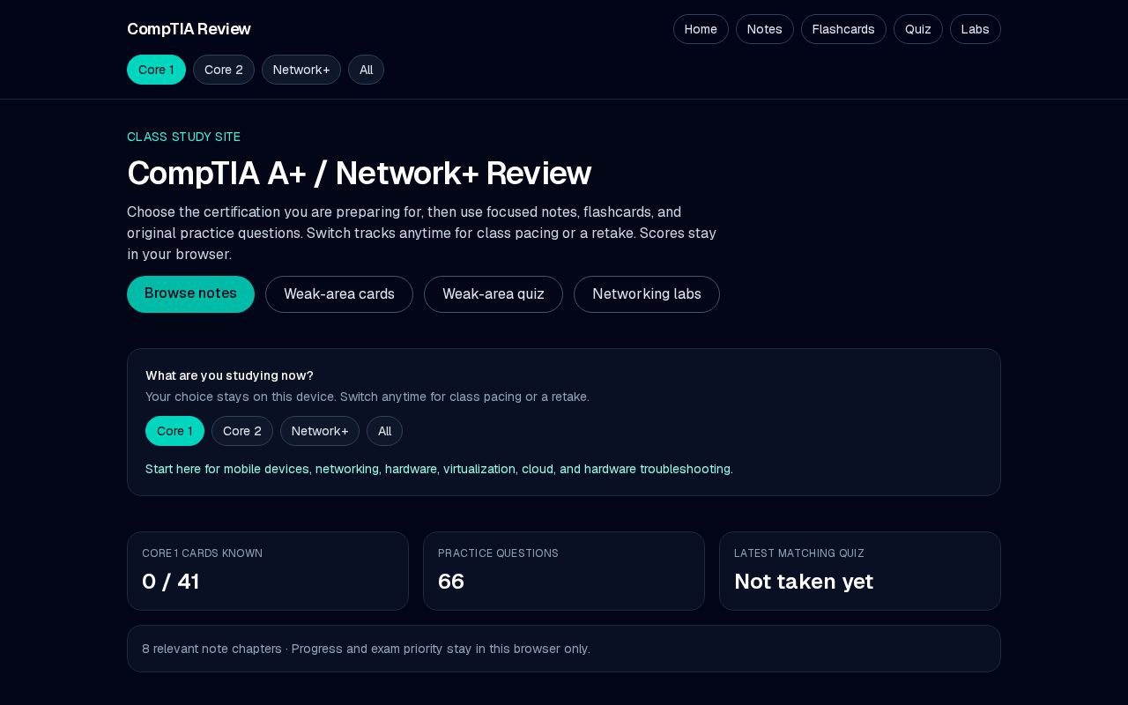Open Weak-area cards
1128x705 pixels.
tap(339, 294)
